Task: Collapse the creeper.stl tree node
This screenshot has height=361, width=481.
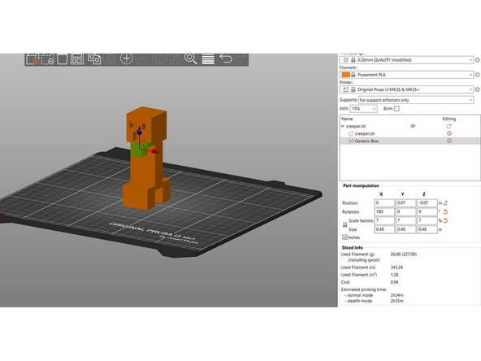Action: [343, 126]
